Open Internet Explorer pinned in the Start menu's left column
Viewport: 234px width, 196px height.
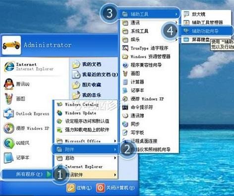pyautogui.click(x=29, y=66)
